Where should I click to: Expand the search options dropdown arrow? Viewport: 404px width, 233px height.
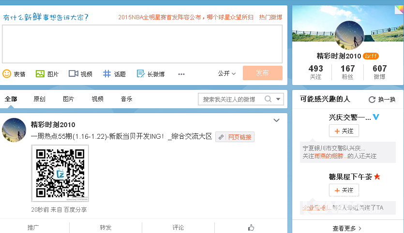coord(278,99)
